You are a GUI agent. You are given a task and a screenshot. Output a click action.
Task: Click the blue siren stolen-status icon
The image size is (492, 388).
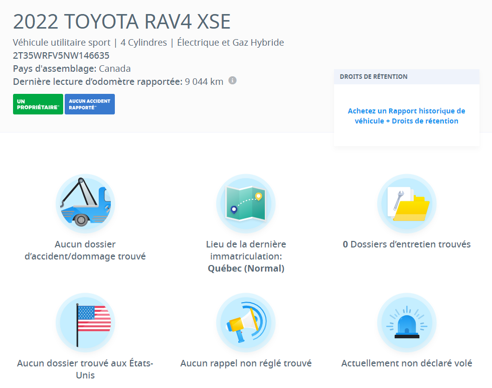(x=407, y=322)
